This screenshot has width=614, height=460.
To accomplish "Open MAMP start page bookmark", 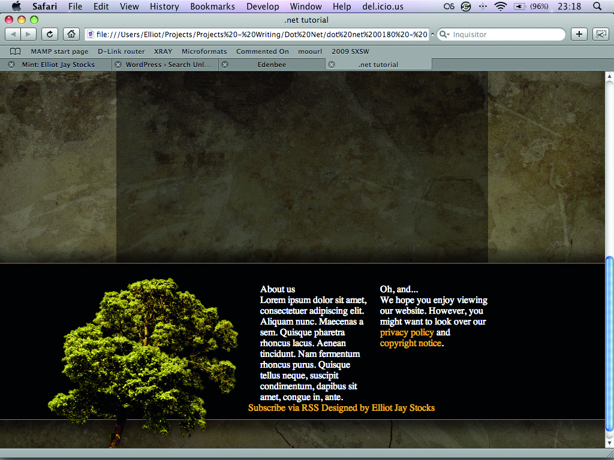I will tap(59, 52).
